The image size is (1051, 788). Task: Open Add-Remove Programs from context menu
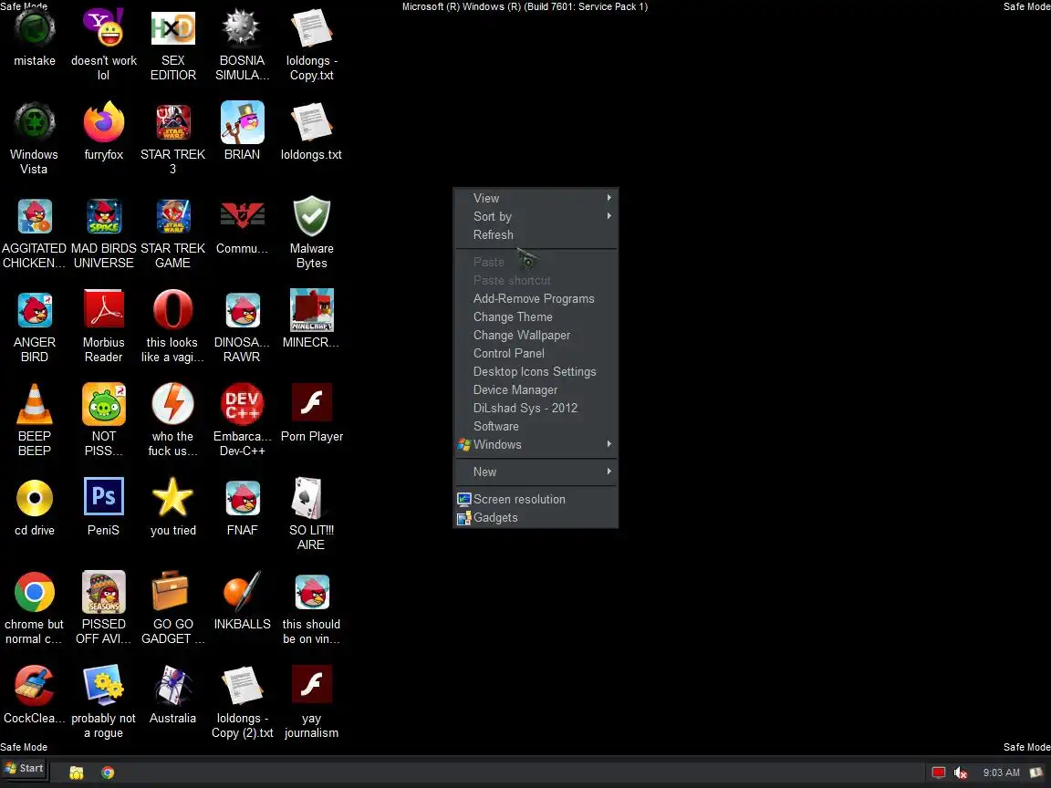[x=535, y=298]
